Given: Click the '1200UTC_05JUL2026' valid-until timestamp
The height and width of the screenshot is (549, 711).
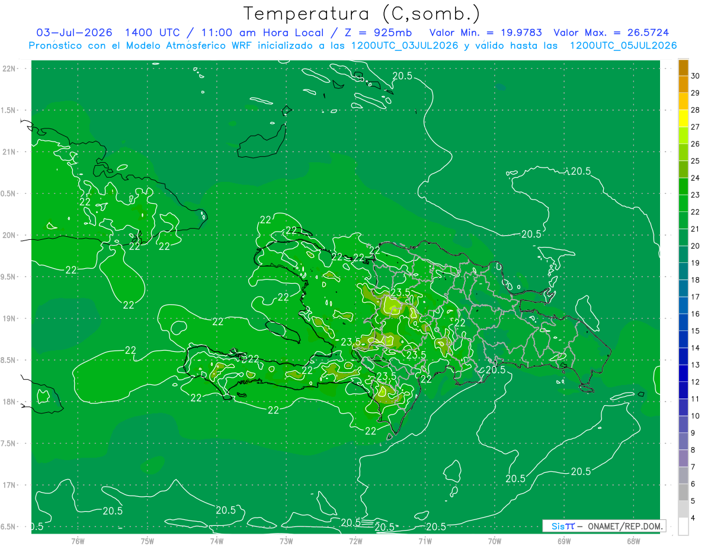Looking at the screenshot, I should [x=623, y=46].
